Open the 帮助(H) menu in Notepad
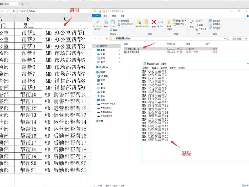The height and width of the screenshot is (187, 249). tap(182, 68)
